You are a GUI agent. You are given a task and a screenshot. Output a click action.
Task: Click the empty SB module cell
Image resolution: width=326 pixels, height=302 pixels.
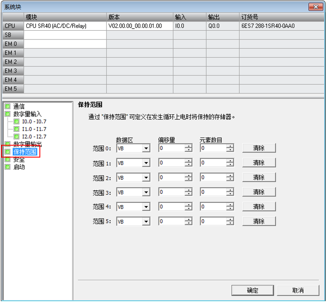coord(65,35)
